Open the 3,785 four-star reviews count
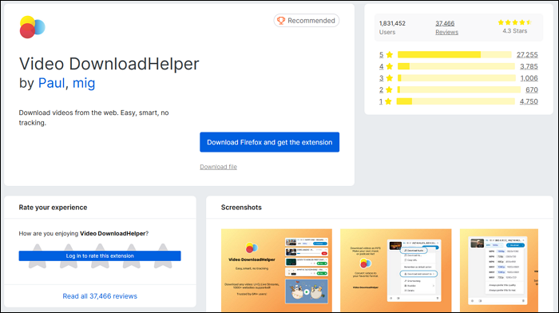This screenshot has height=313, width=559. 529,66
